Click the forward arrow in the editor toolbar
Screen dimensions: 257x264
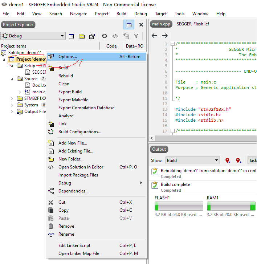pyautogui.click(x=165, y=36)
